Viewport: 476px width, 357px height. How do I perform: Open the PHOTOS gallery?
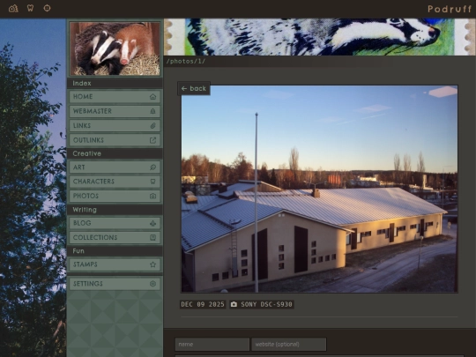tap(115, 196)
